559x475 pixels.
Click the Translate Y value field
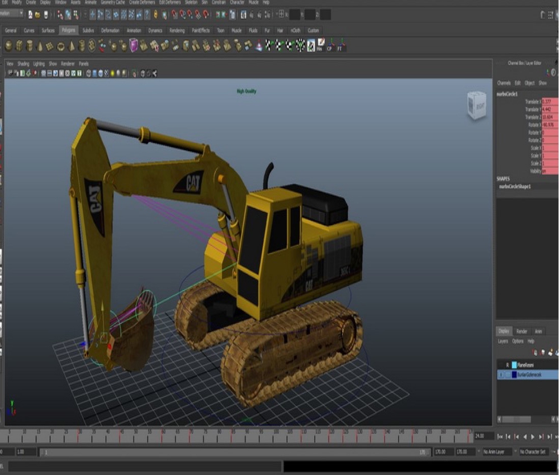coord(550,110)
